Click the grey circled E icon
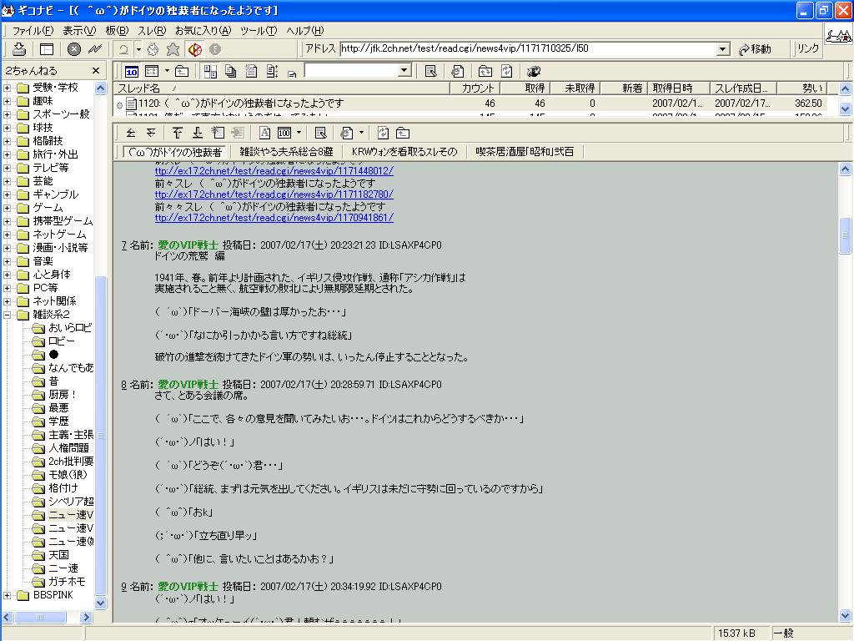Screen dimensions: 854x641 [x=215, y=49]
